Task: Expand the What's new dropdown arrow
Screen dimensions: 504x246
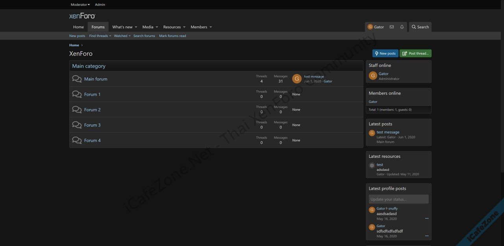Action: (136, 27)
